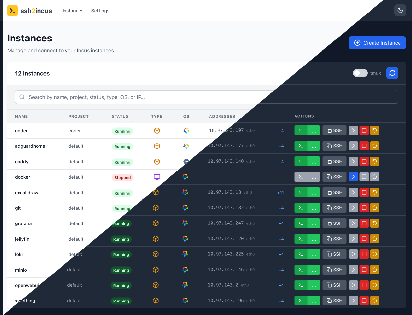Image resolution: width=412 pixels, height=315 pixels.
Task: Click the Create Instance button
Action: click(x=377, y=43)
